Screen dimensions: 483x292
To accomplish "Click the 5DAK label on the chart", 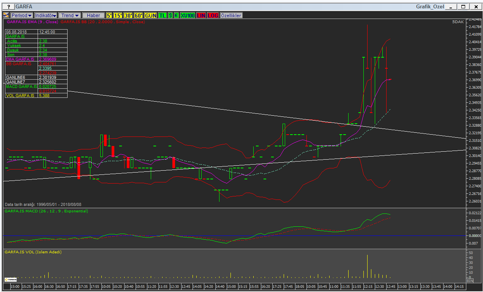I will pyautogui.click(x=458, y=22).
